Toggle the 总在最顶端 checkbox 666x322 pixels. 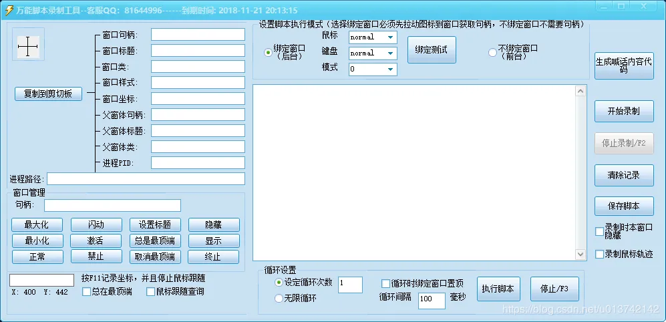click(x=86, y=292)
